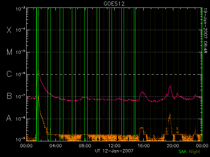Click the 04:00 time axis label
The width and height of the screenshot is (210, 157).
tap(55, 146)
